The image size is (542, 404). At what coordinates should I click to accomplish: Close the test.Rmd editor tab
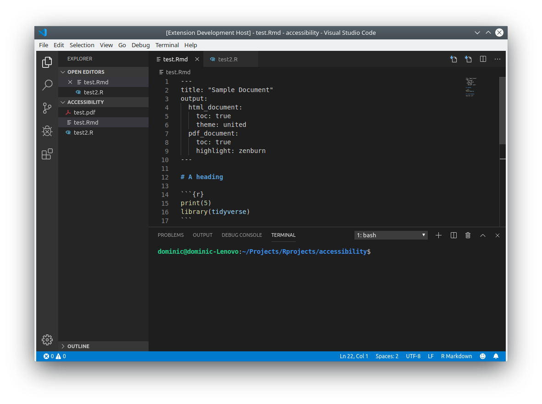point(197,59)
